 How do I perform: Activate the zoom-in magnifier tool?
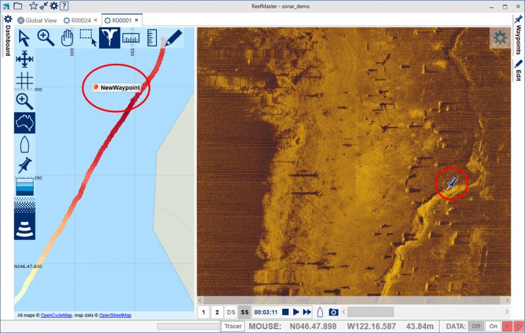[x=45, y=38]
